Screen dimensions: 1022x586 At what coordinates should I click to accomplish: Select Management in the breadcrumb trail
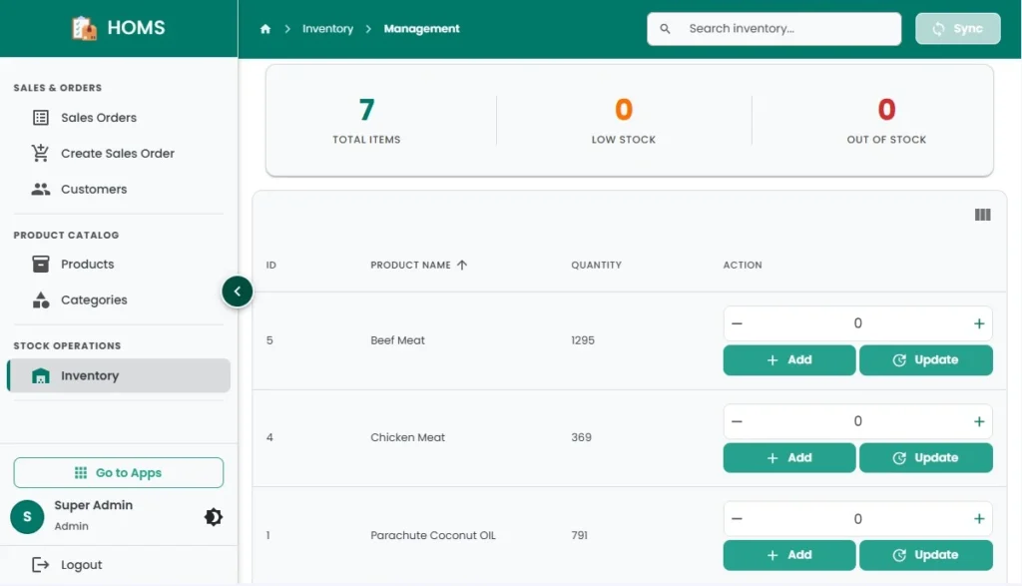click(x=420, y=29)
